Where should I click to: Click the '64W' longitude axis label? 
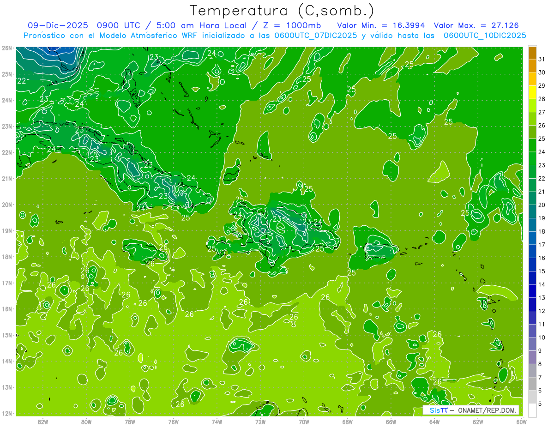434,422
